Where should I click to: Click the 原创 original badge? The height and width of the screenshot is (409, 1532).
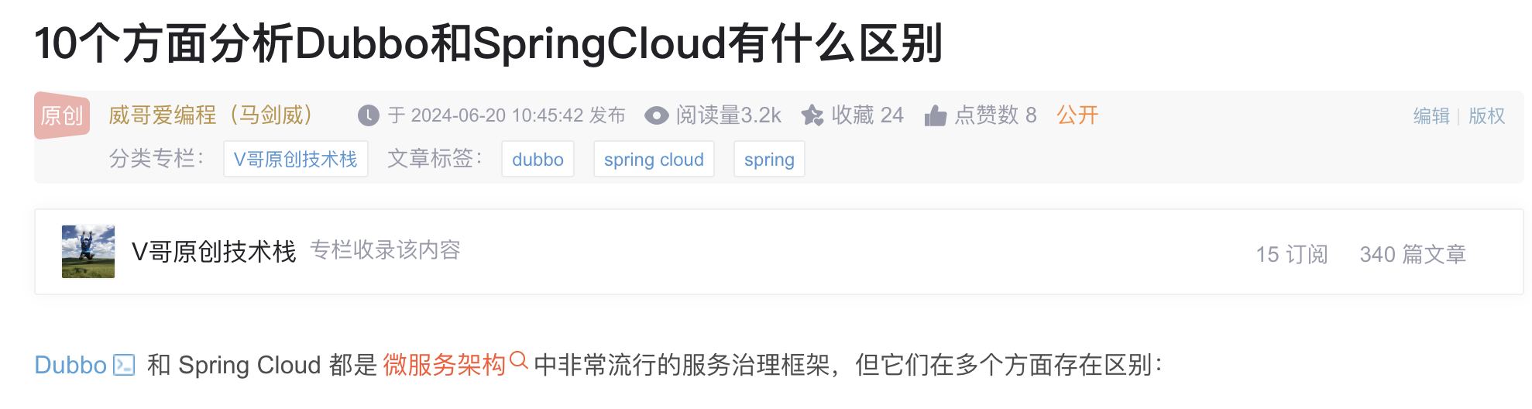(x=62, y=115)
